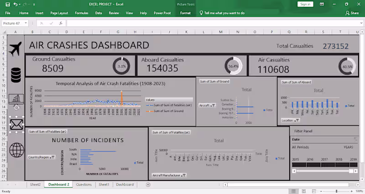Viewport: 365px width, 194px height.
Task: Switch to the Dashboard sheet tab
Action: point(125,184)
